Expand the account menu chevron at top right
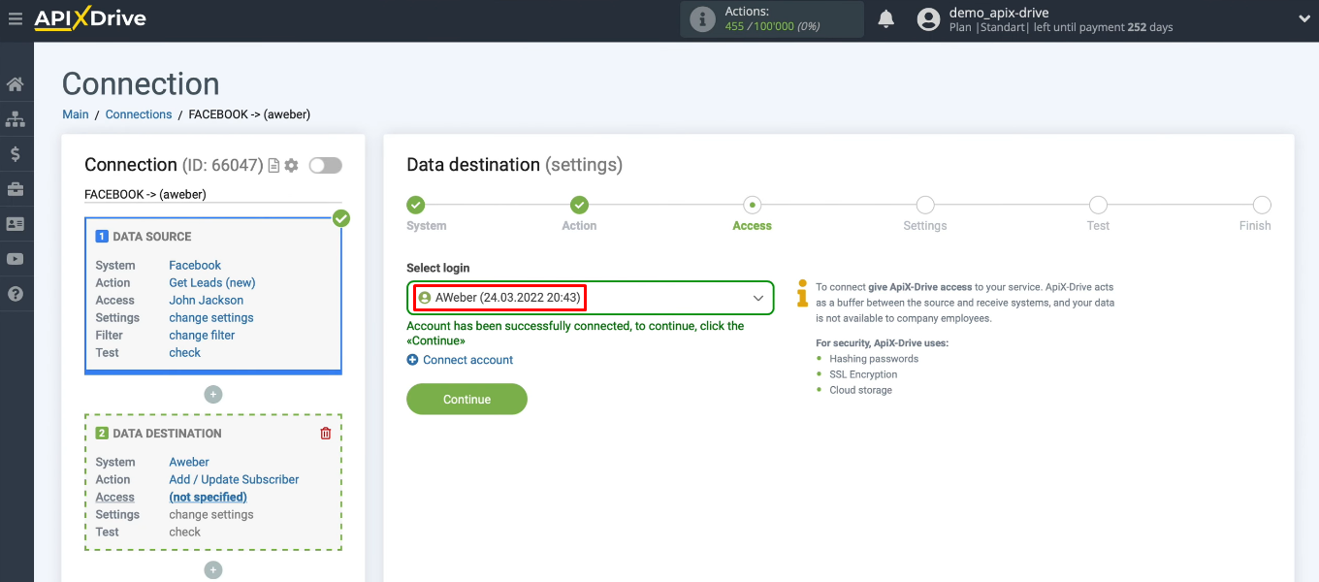This screenshot has width=1319, height=582. click(1303, 17)
